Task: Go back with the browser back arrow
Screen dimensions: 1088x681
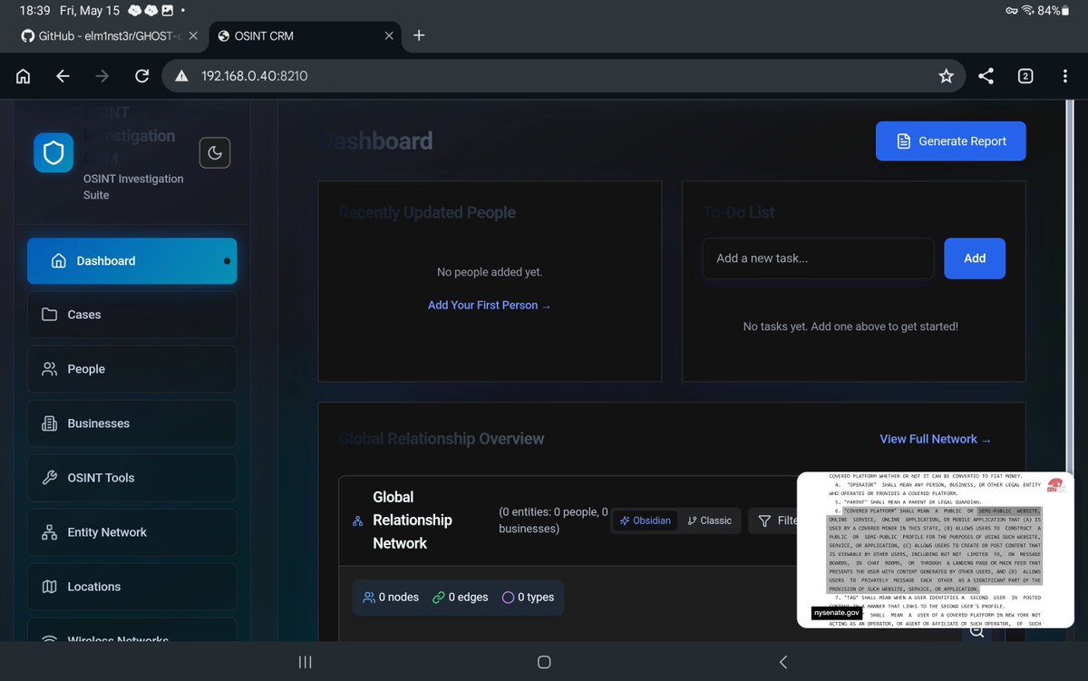Action: click(63, 76)
